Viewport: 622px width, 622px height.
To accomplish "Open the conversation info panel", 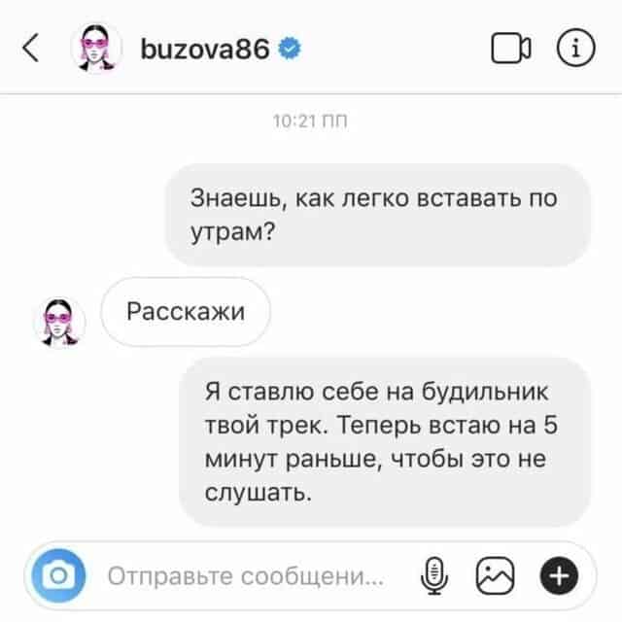I will coord(576,48).
